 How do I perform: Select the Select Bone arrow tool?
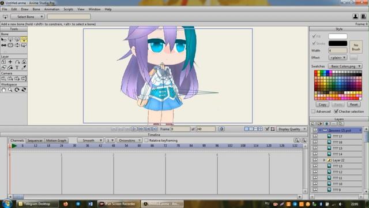[3, 39]
